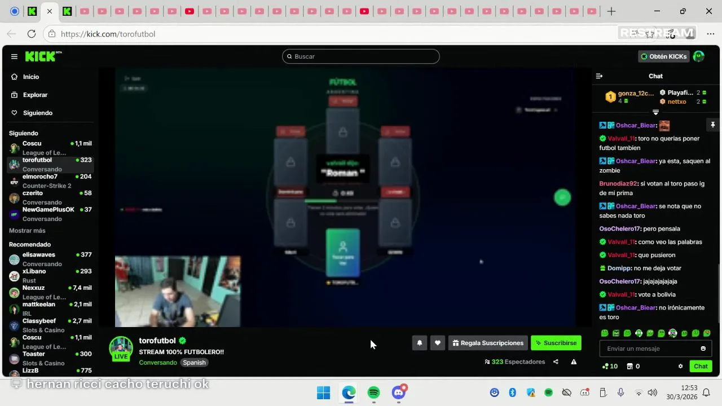Screen dimensions: 722x406
Task: Close the active Kick browser tab
Action: [x=50, y=11]
